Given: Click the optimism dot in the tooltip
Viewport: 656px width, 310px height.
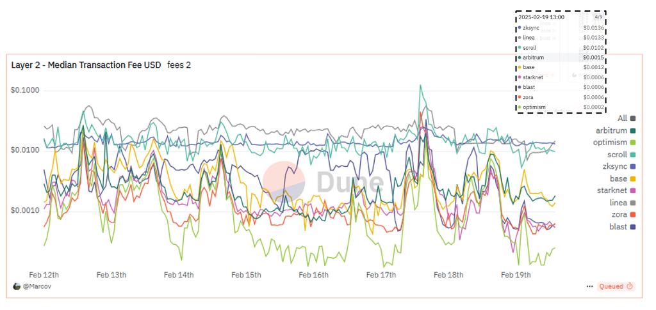Looking at the screenshot, I should tap(520, 107).
